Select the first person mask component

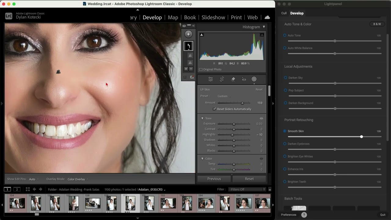[x=190, y=56]
